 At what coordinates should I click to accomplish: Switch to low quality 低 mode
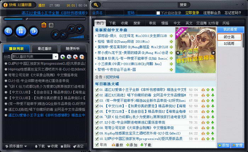pyautogui.click(x=44, y=25)
